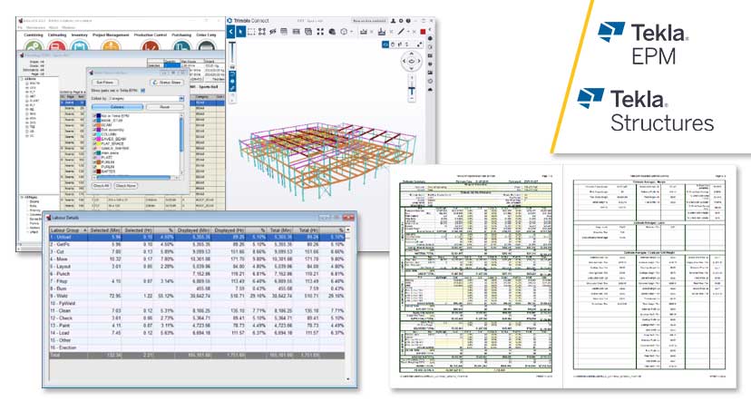This screenshot has width=751, height=401.
Task: Click the Check All button
Action: click(101, 186)
